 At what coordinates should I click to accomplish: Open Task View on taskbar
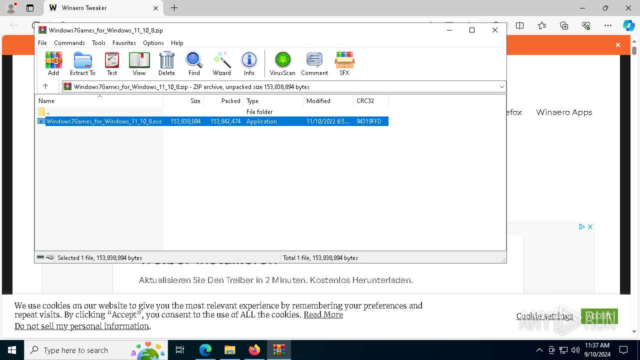(180, 350)
